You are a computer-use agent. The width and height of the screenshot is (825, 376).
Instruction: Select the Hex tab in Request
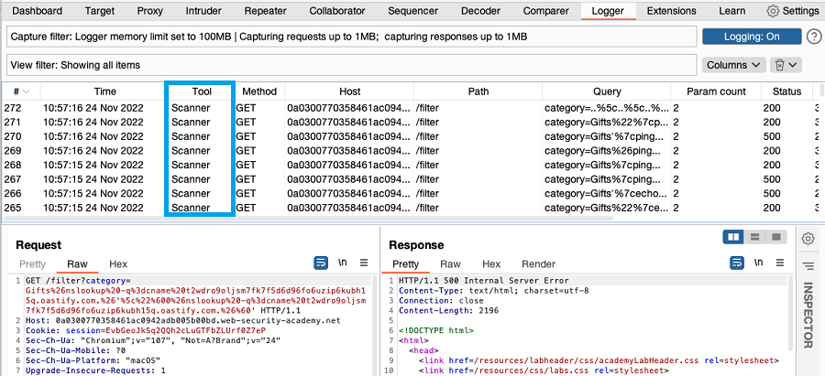tap(118, 263)
